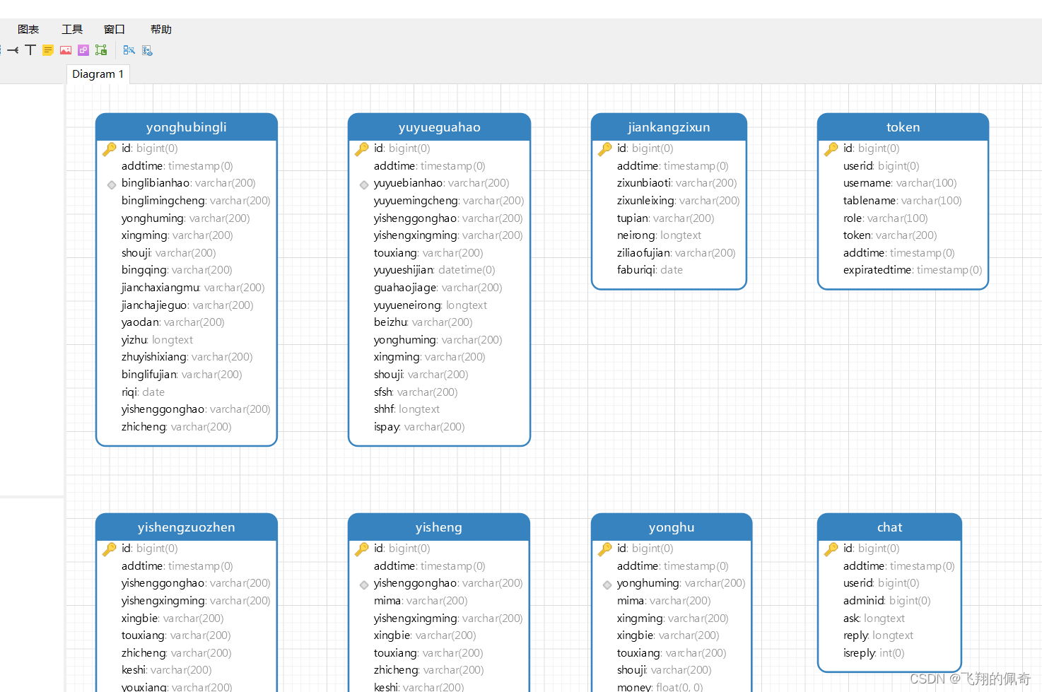Click primary key icon in token table
Screen dimensions: 1042x692
831,149
